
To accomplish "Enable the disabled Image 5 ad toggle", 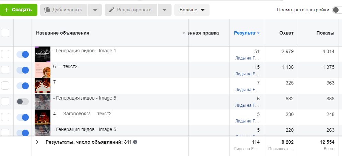I will (23, 102).
